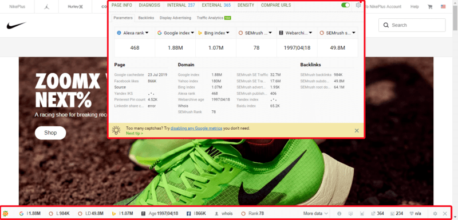Viewport: 458px width, 220px height.
Task: Select the Traffic Analytics sub-tab
Action: coord(214,18)
